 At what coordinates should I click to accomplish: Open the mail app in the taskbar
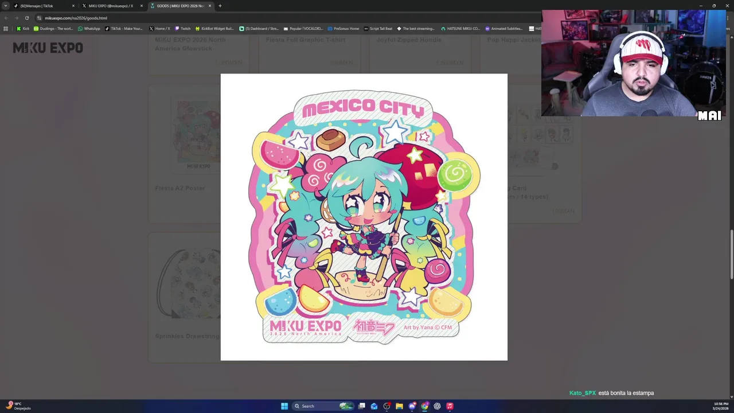(x=374, y=406)
